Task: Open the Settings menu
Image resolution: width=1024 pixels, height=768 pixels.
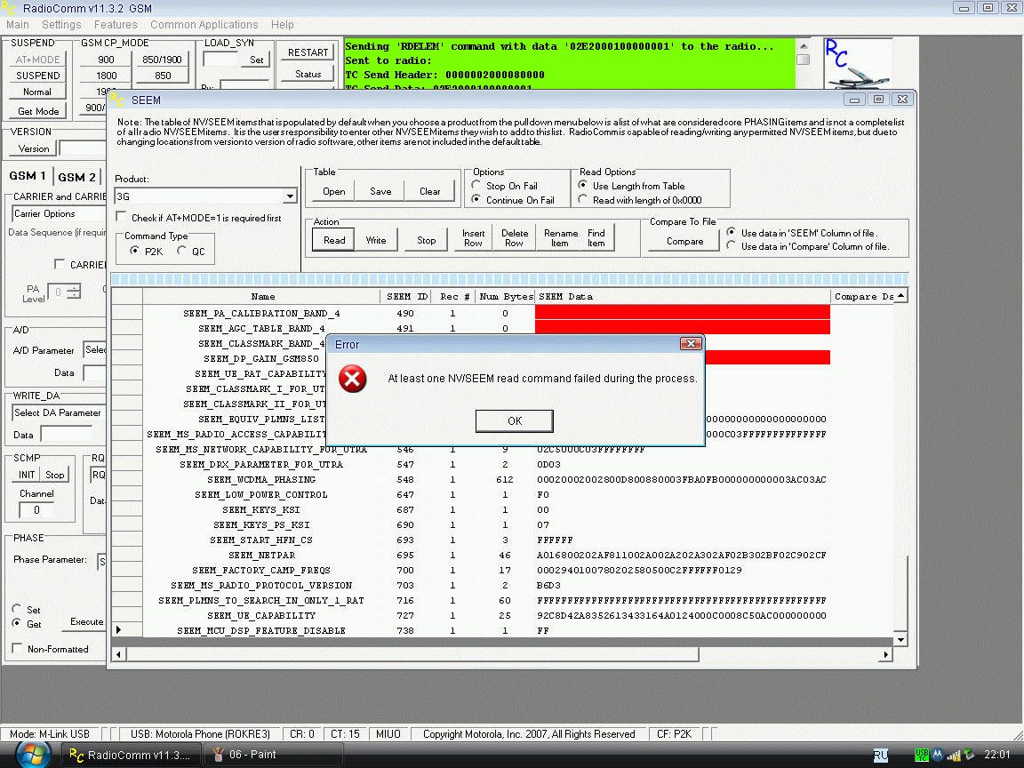Action: tap(61, 24)
